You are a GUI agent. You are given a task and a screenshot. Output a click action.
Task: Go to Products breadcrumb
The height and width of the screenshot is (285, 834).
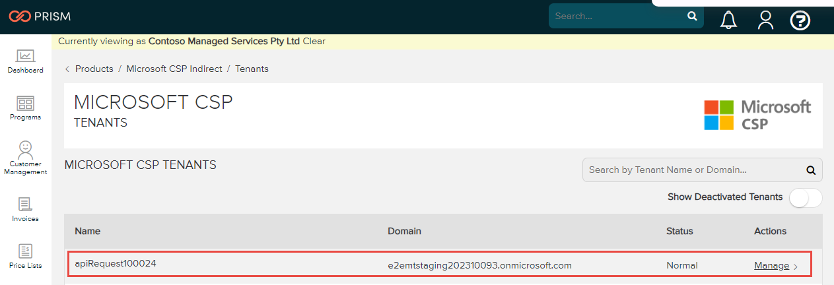point(94,69)
